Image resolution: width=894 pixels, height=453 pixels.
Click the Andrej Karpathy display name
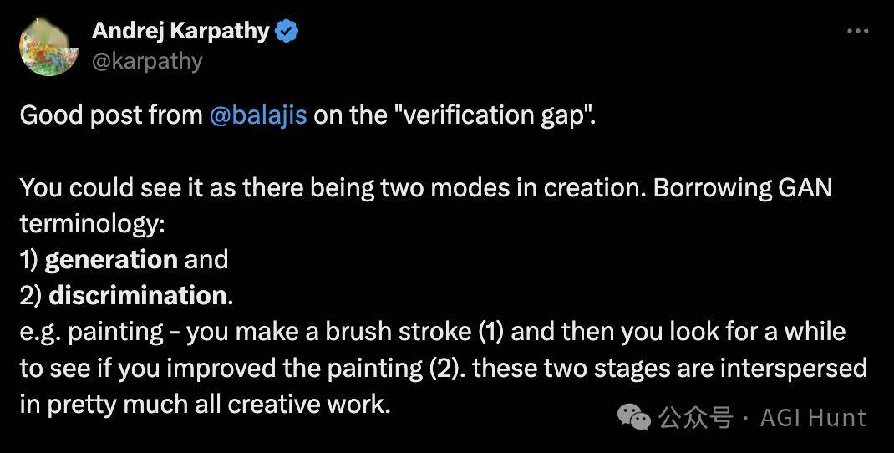[180, 31]
